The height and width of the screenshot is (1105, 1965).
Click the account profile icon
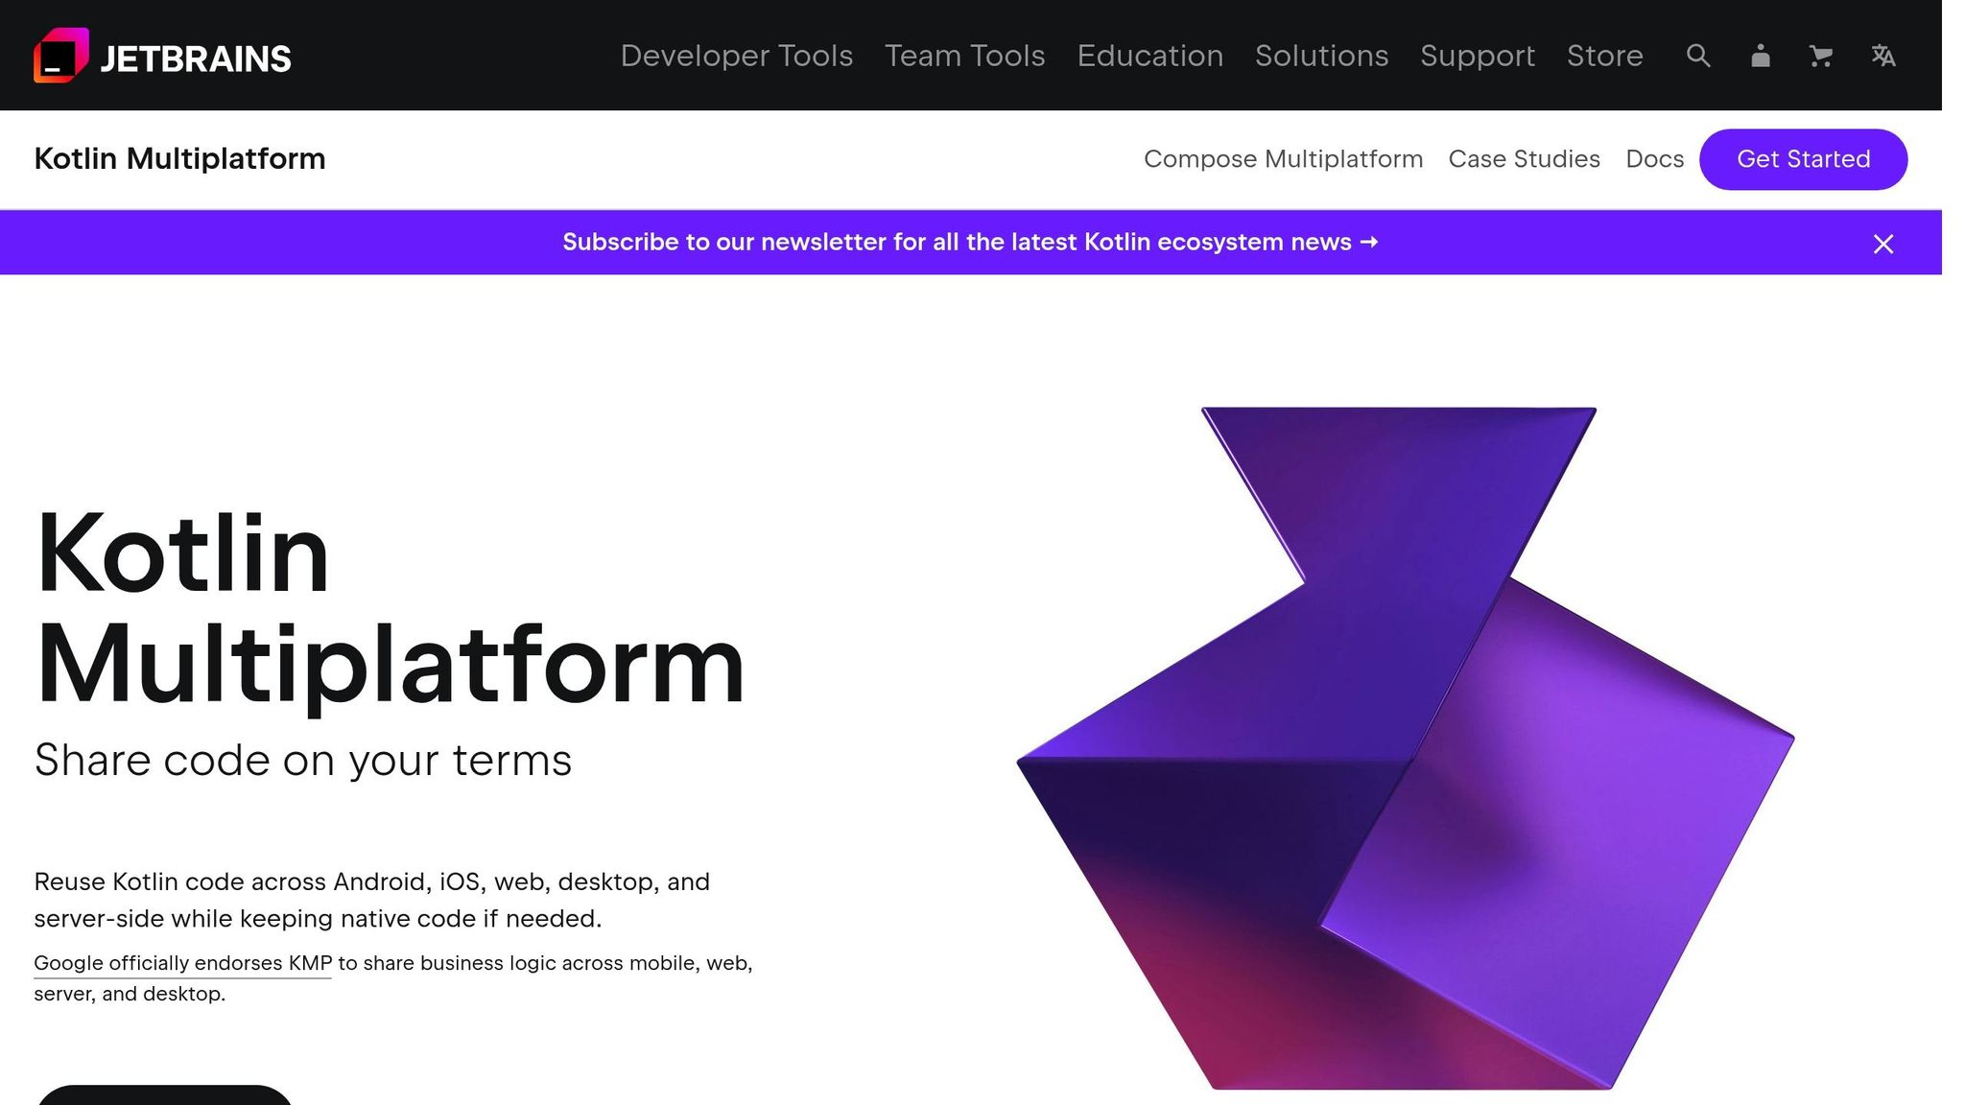tap(1760, 57)
